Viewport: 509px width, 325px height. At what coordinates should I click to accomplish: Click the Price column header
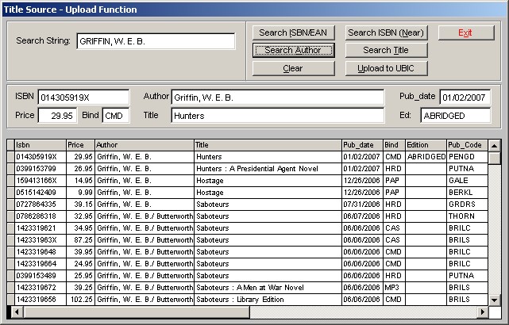click(x=80, y=145)
